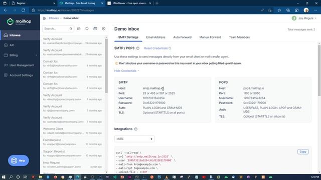The width and height of the screenshot is (321, 180).
Task: Open Verify Account message from samantha.johnson
Action: coord(72,41)
